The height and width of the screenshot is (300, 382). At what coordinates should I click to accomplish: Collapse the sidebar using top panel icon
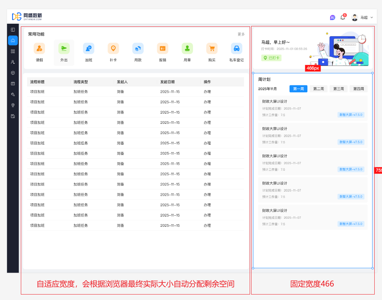(x=13, y=30)
